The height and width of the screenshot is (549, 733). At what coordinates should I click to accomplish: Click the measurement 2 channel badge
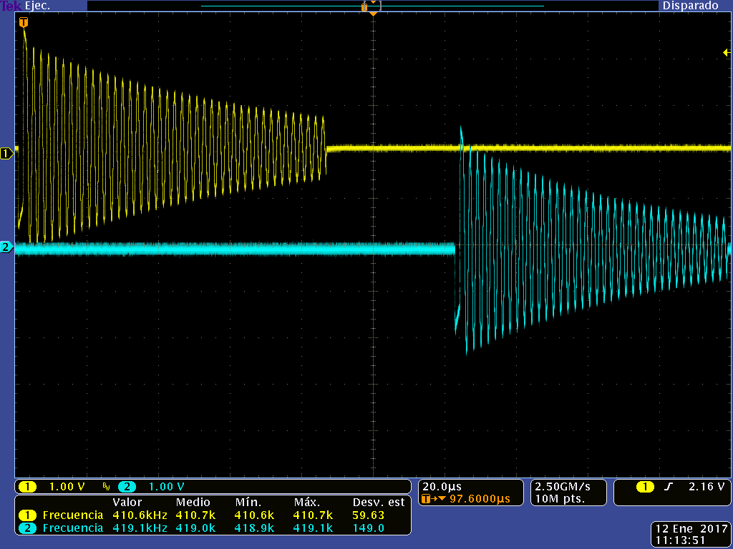(x=28, y=528)
